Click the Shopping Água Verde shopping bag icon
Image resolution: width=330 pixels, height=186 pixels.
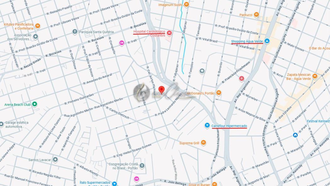(x=267, y=41)
